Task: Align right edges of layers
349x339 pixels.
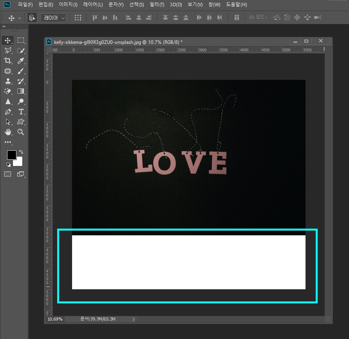Action: 149,18
